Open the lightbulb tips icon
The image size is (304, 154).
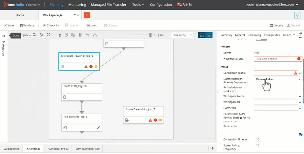click(297, 15)
